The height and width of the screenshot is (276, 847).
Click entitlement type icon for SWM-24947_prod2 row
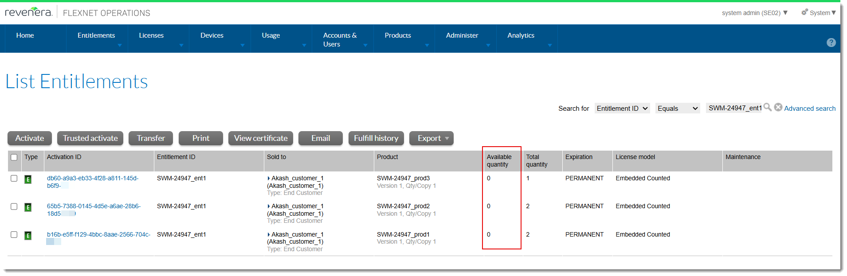click(28, 207)
